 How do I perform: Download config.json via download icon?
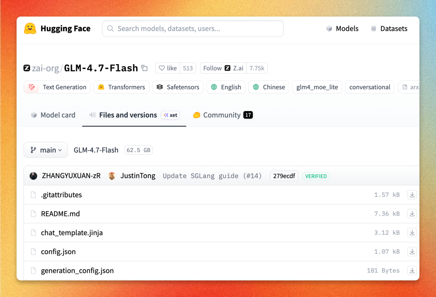pyautogui.click(x=412, y=251)
